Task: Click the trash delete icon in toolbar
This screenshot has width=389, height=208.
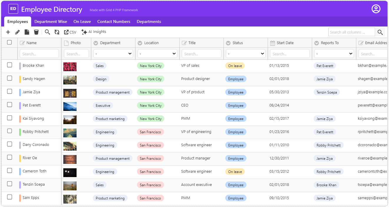Action: point(36,32)
